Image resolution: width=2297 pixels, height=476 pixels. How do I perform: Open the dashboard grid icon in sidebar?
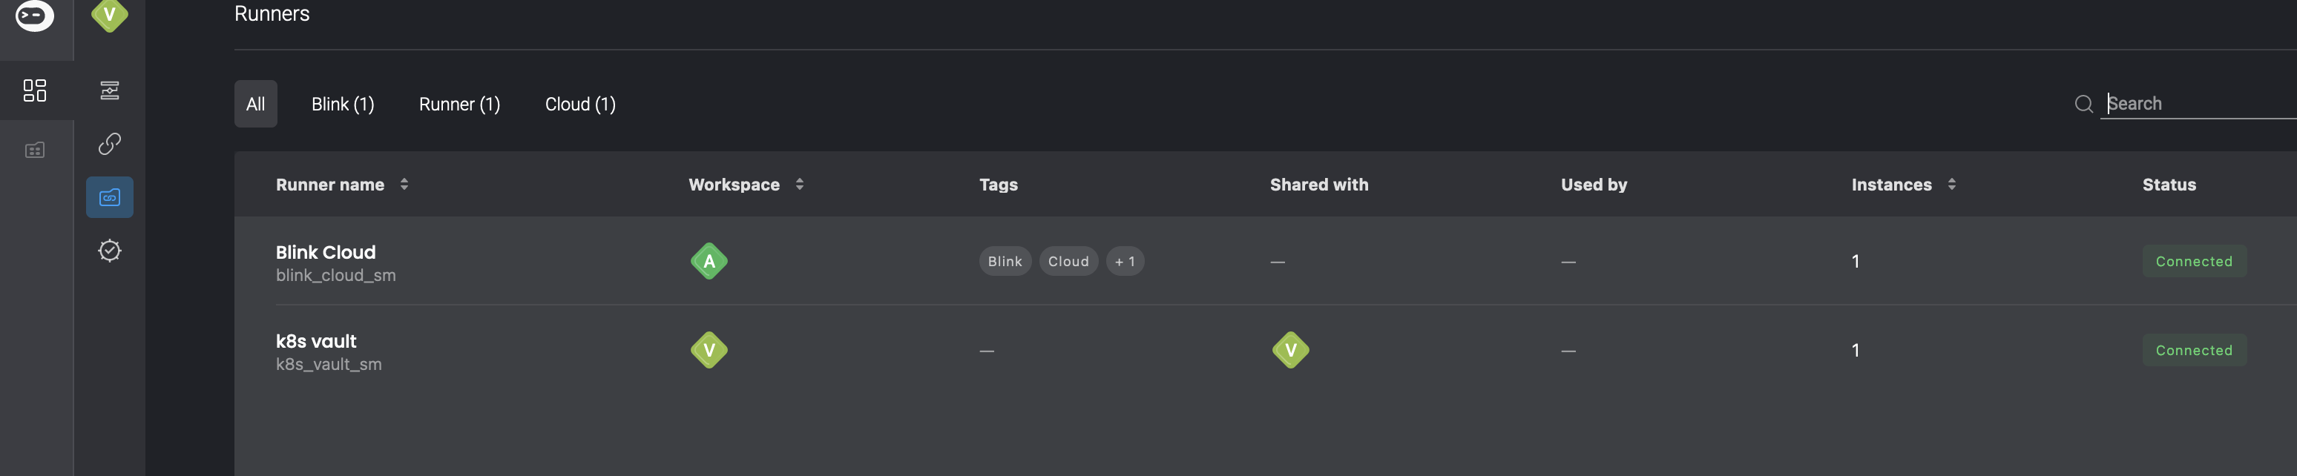tap(35, 90)
